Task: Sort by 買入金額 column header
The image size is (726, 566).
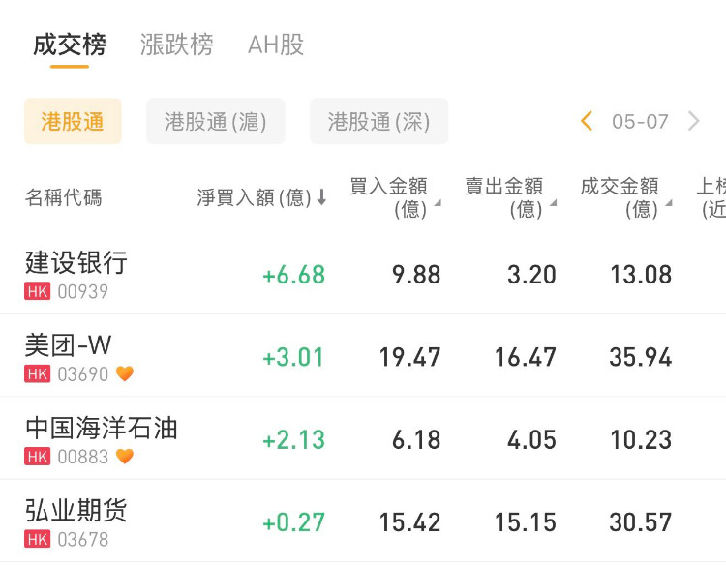Action: click(x=391, y=196)
